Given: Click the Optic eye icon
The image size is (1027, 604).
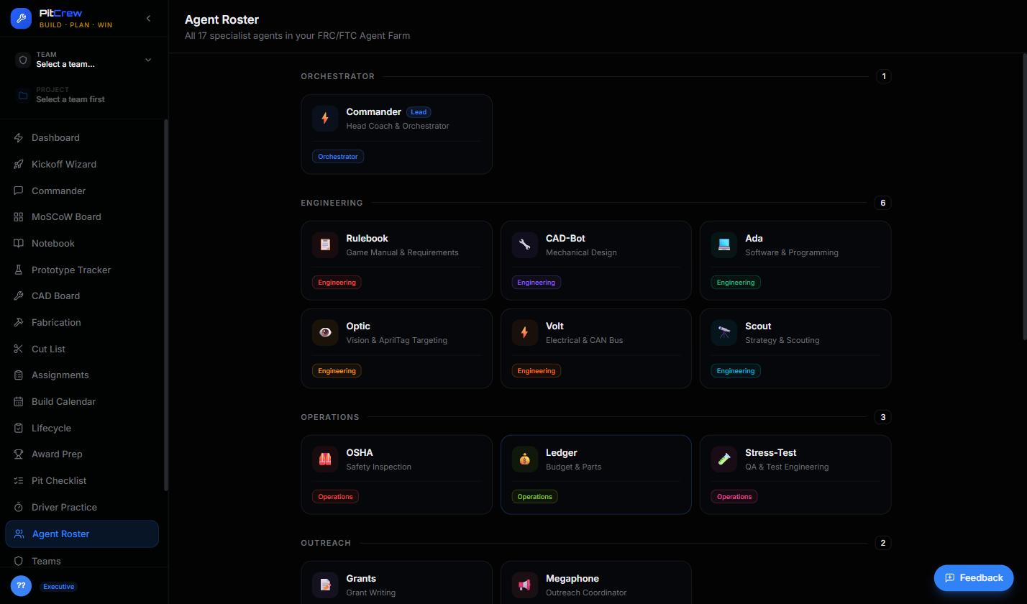Looking at the screenshot, I should (325, 332).
